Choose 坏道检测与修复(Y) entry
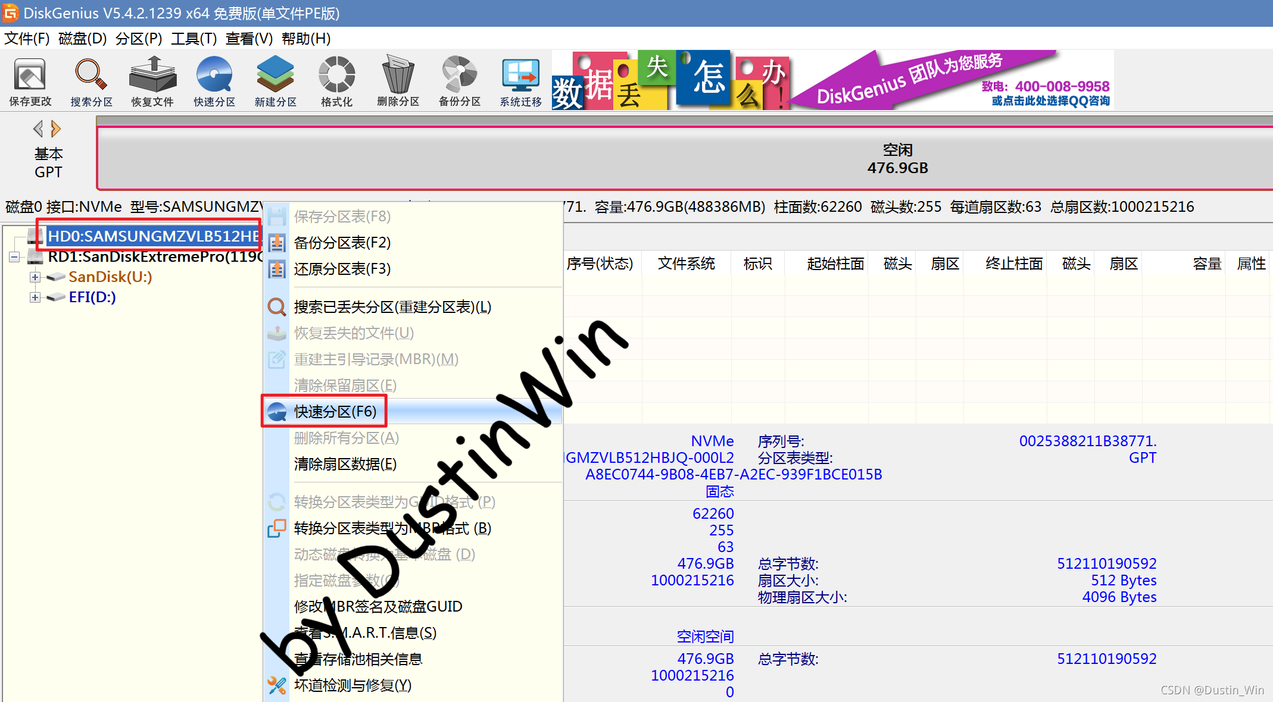1273x702 pixels. coord(413,685)
